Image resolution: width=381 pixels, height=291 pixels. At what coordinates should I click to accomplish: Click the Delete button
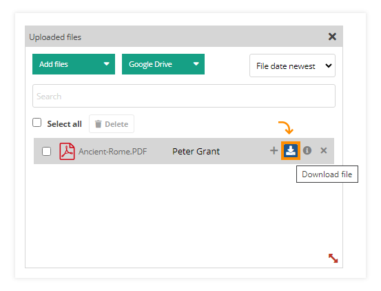coord(112,124)
